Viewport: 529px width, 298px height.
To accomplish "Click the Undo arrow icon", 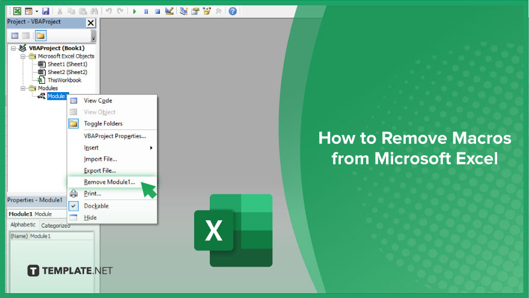I will click(x=109, y=11).
